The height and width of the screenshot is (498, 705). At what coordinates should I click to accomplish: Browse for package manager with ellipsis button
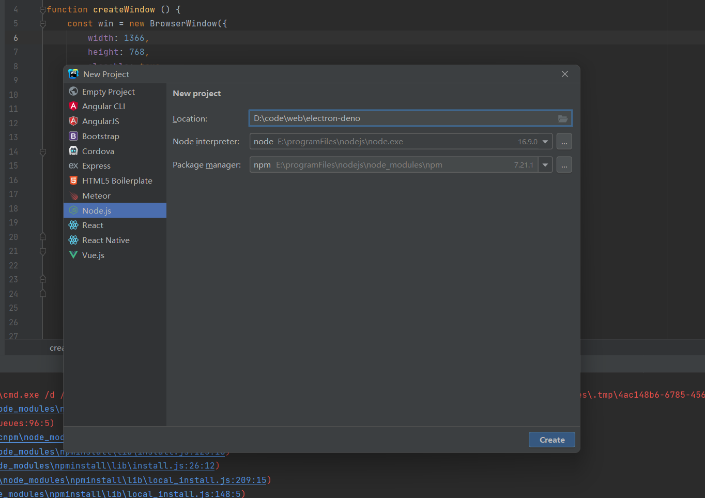(564, 165)
